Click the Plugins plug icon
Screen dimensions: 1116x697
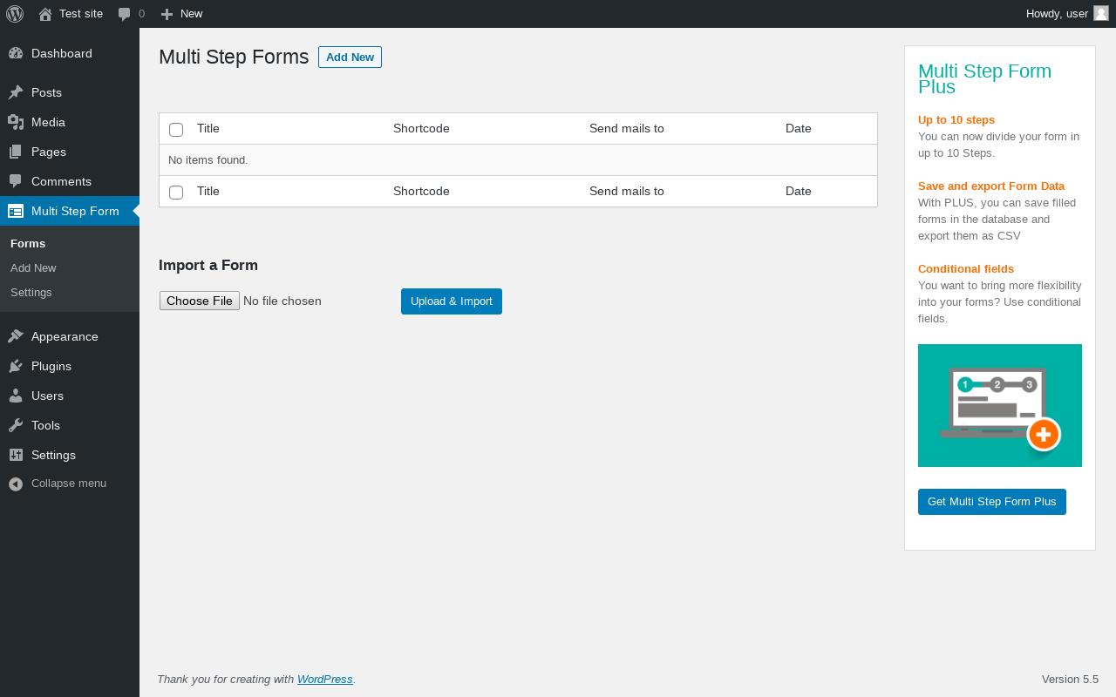(16, 366)
